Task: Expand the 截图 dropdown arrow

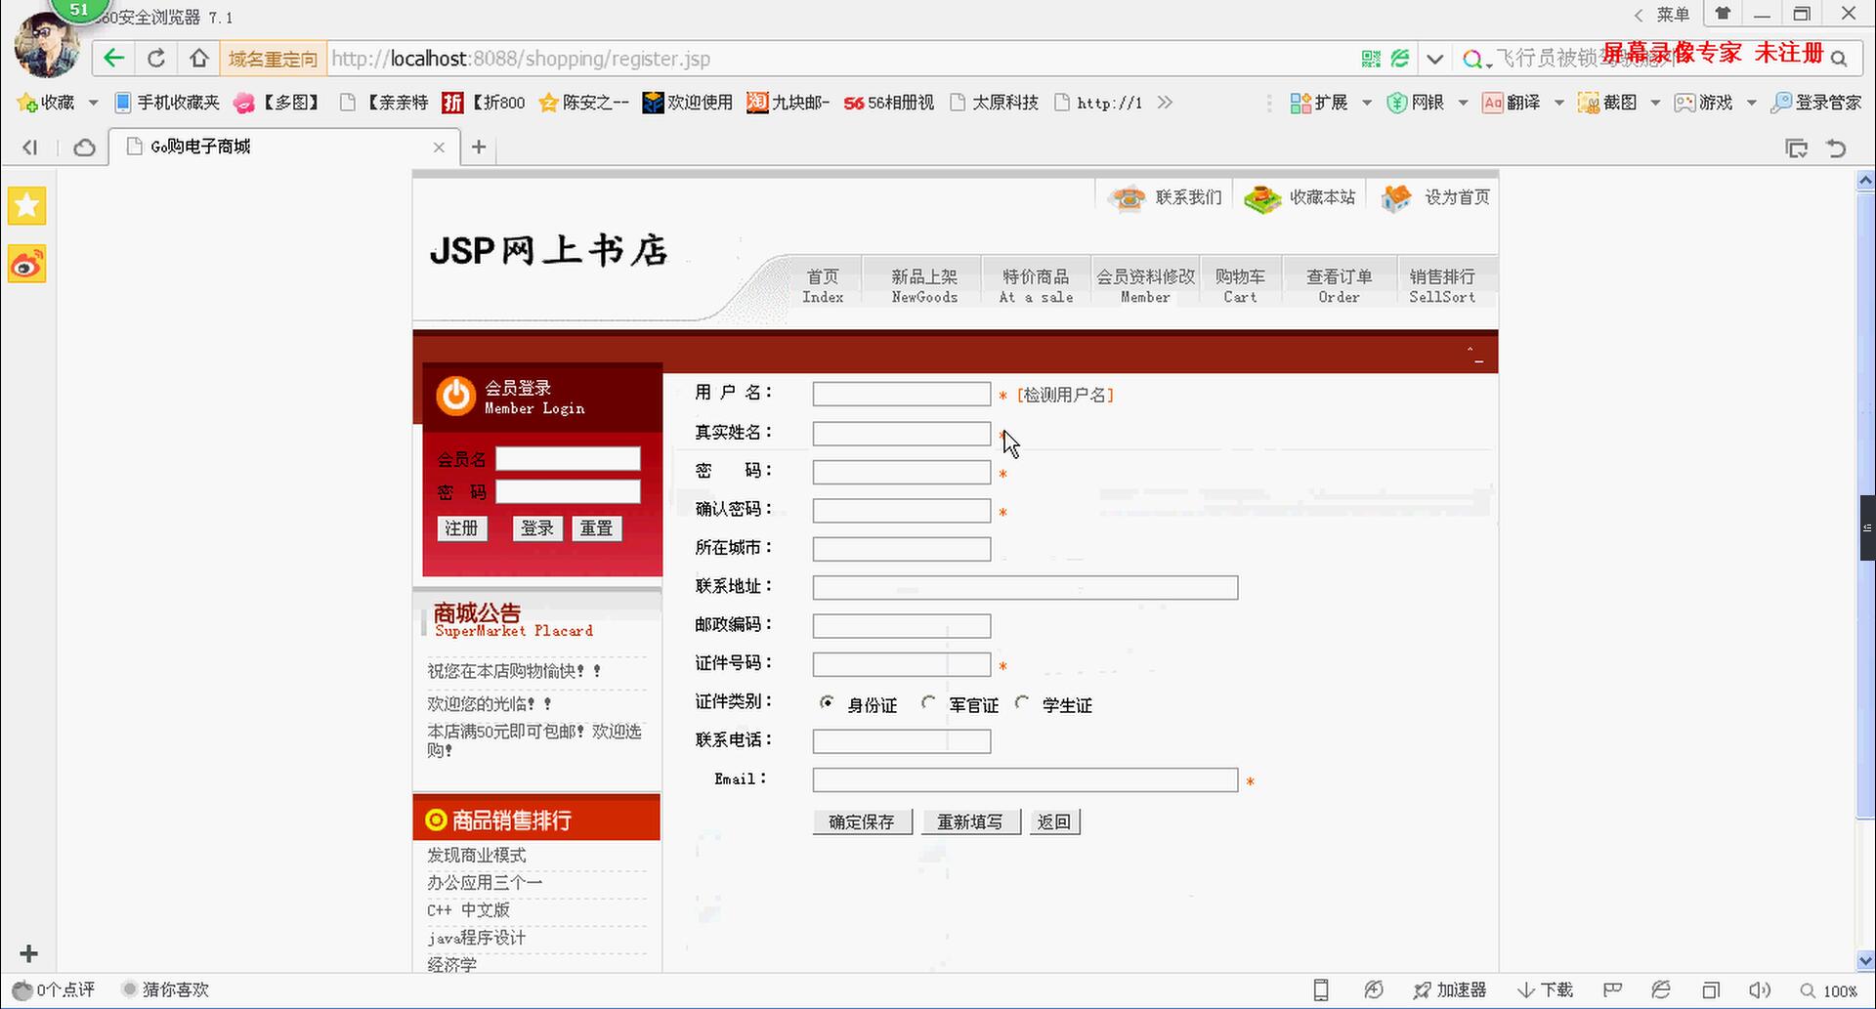Action: point(1655,103)
